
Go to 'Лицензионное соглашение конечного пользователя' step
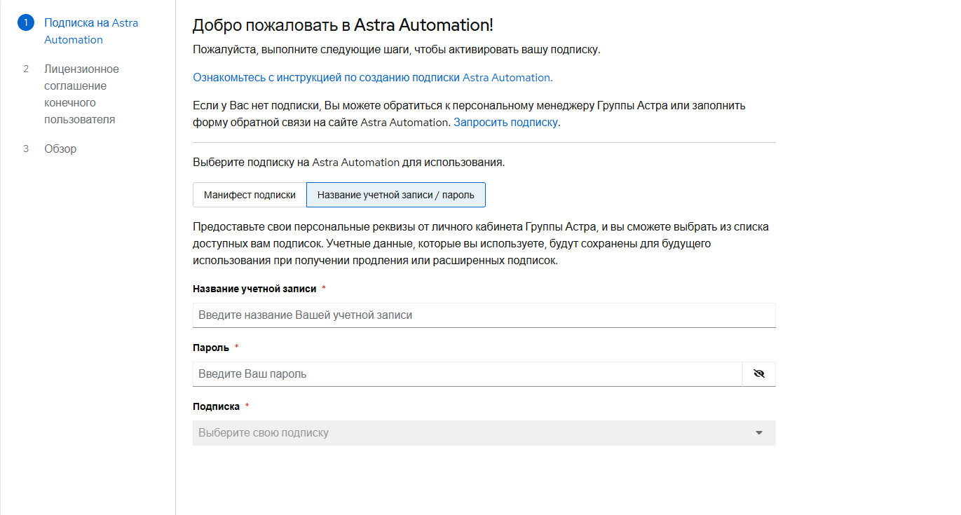[81, 94]
